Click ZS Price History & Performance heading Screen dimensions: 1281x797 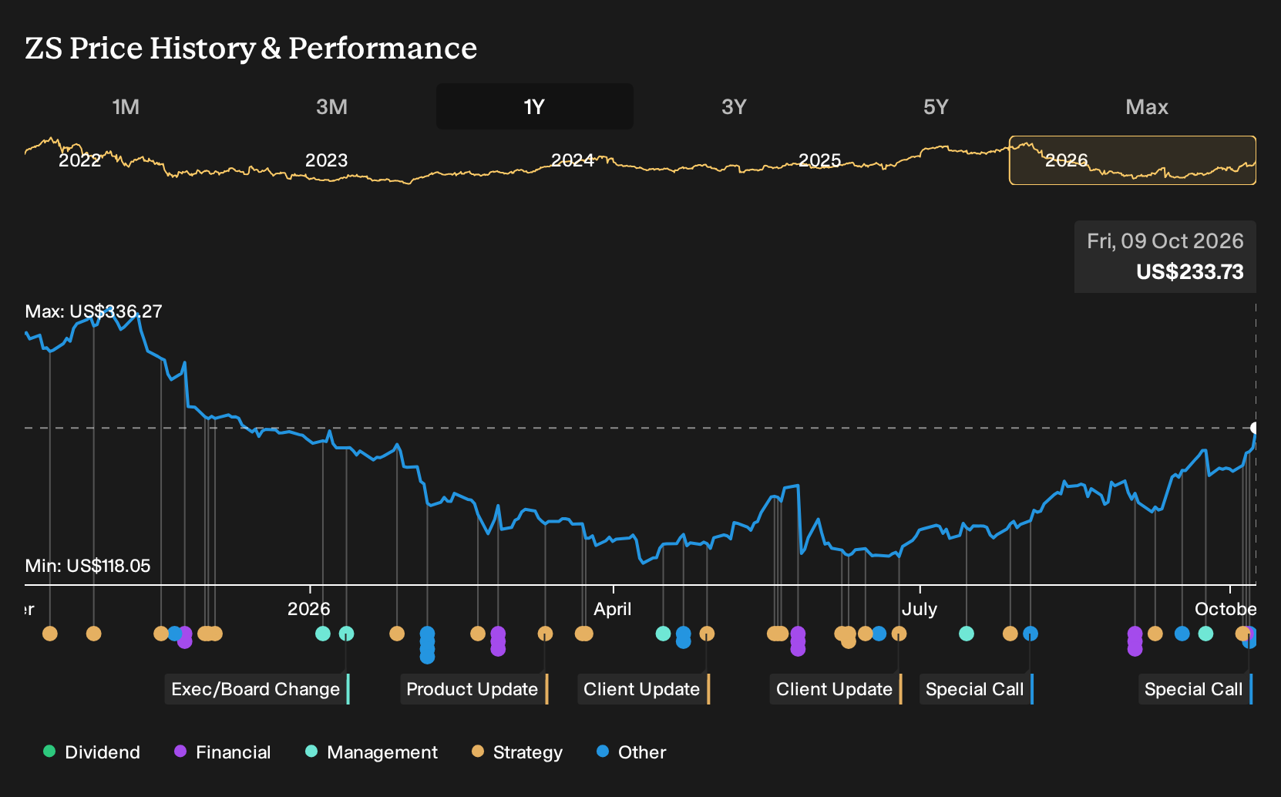point(251,48)
